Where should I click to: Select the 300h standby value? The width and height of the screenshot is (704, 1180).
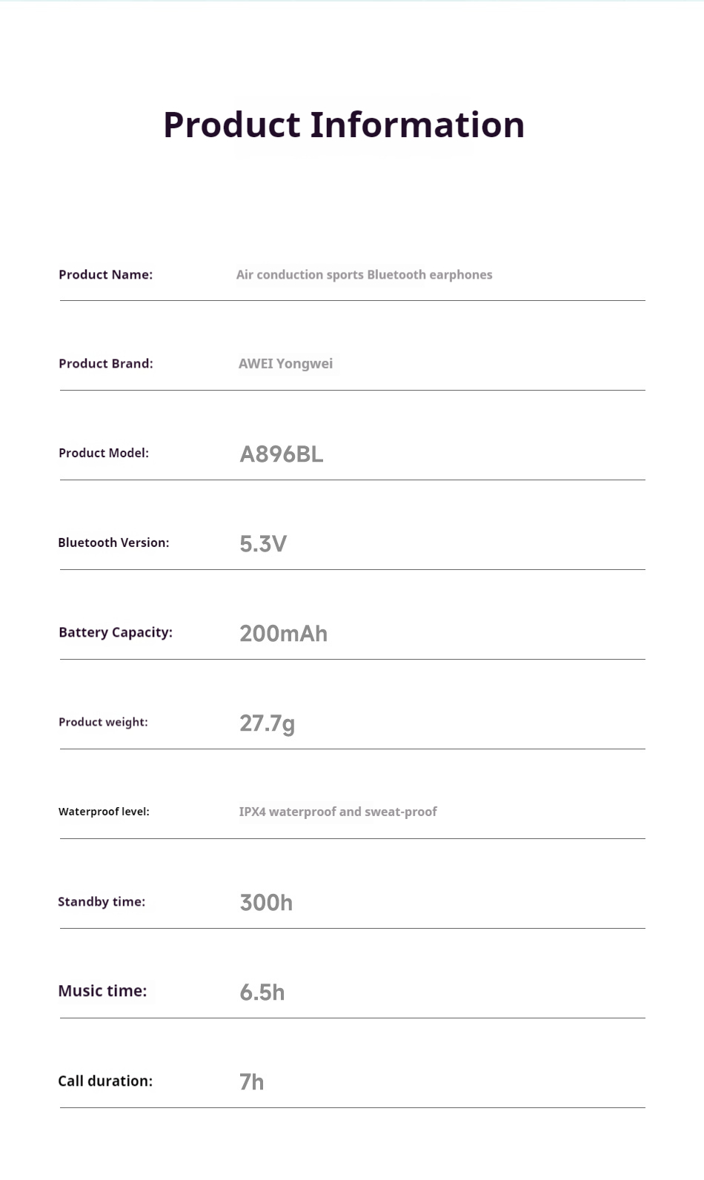tap(266, 903)
